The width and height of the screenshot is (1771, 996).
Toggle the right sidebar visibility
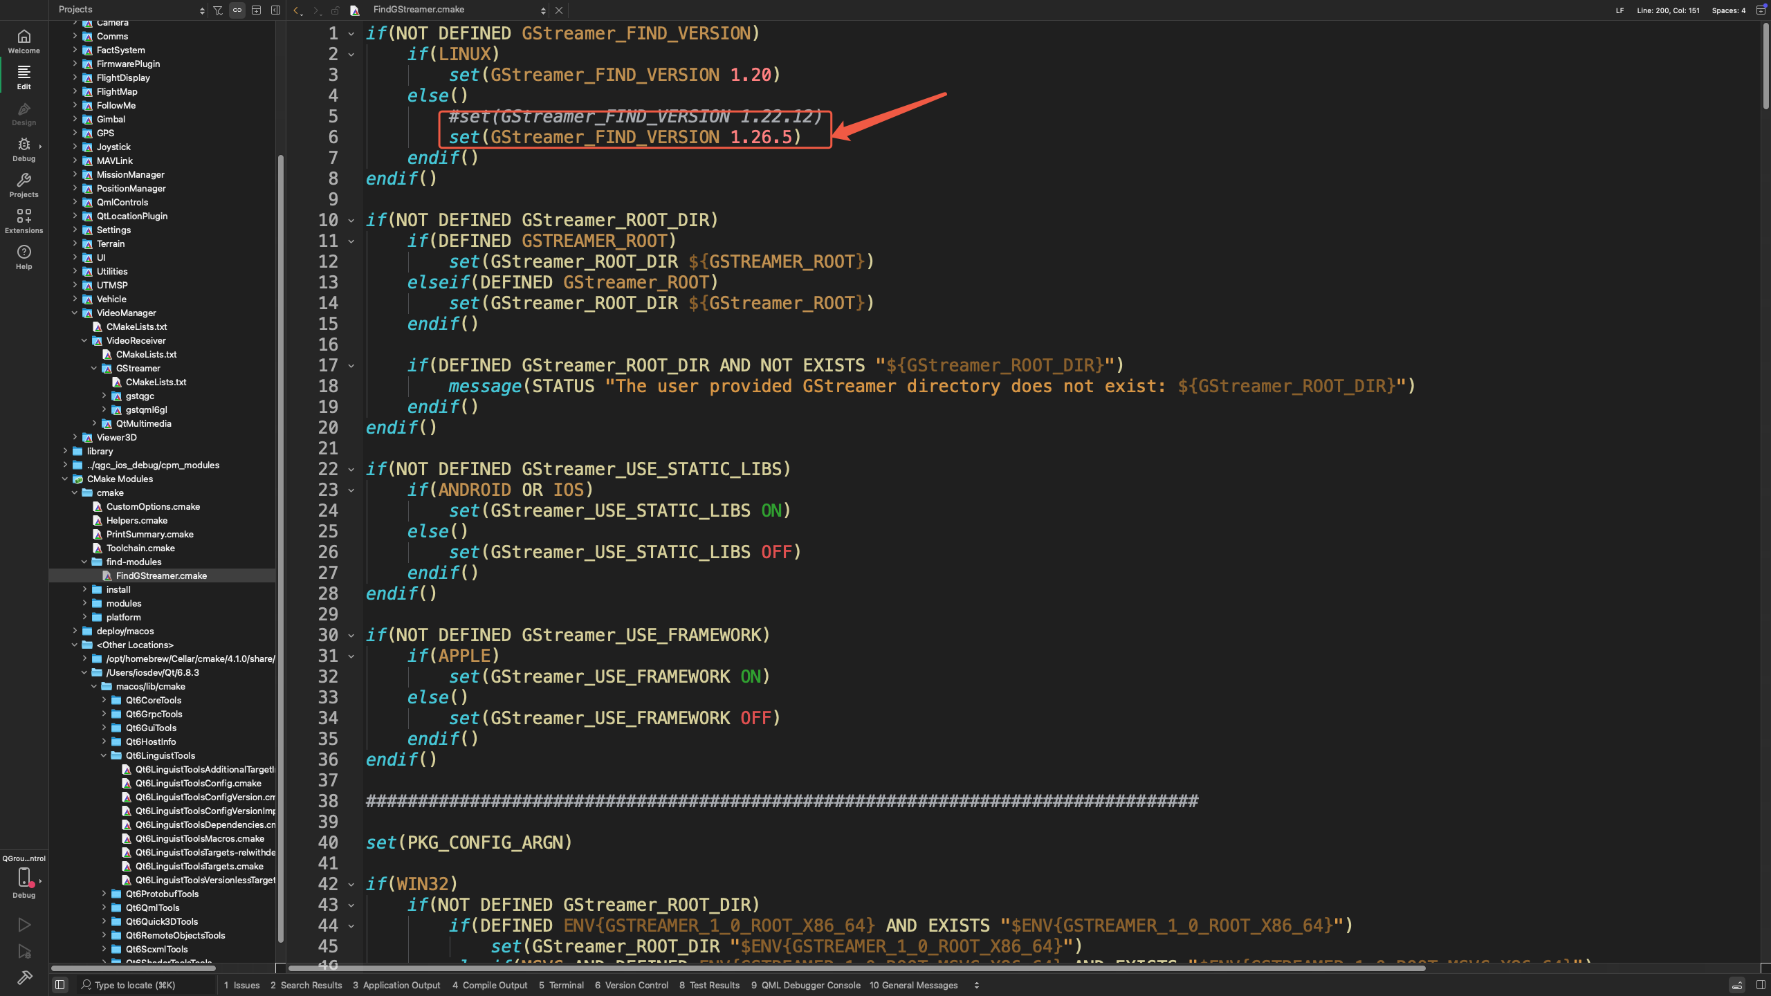1761,985
